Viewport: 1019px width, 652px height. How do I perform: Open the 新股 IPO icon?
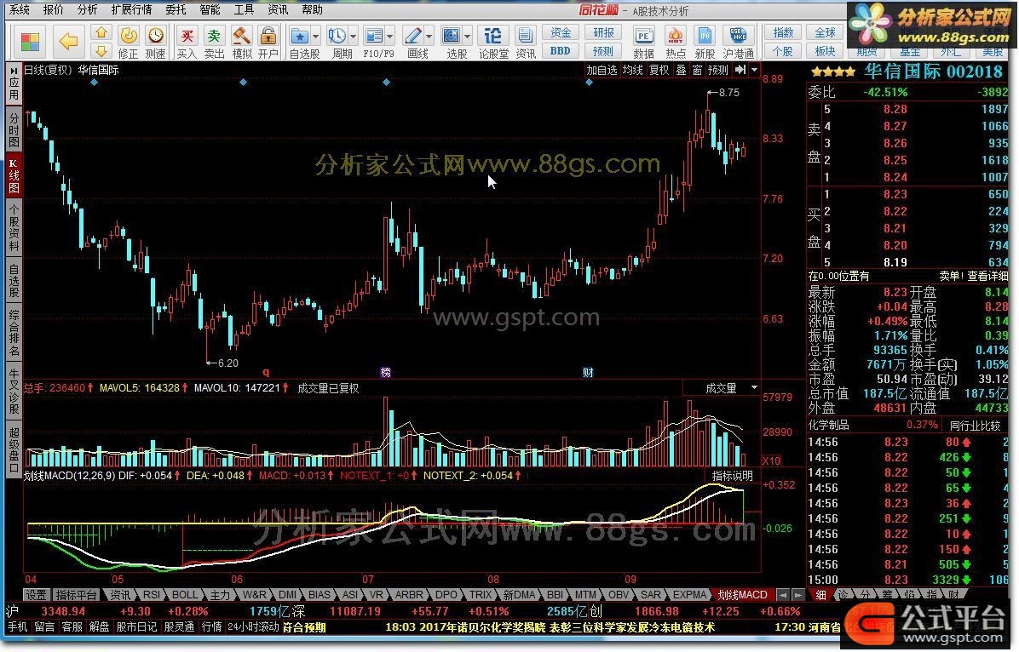tap(705, 43)
